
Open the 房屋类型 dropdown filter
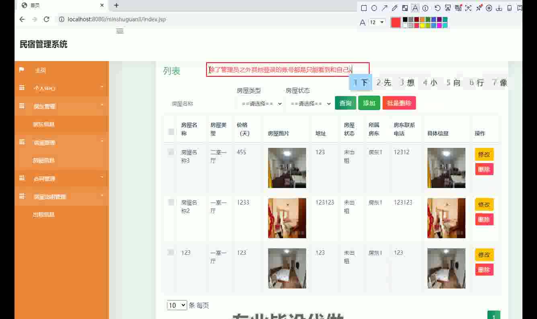pyautogui.click(x=260, y=103)
